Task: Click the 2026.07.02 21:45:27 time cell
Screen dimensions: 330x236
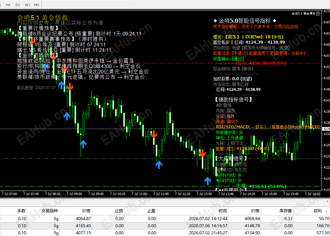Action: point(208,233)
